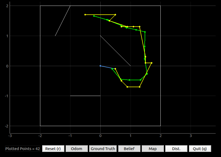Quit the plotter with Quit (q)
The image size is (221, 157).
pyautogui.click(x=200, y=149)
